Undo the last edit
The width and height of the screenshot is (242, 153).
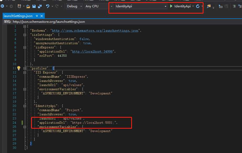point(48,6)
